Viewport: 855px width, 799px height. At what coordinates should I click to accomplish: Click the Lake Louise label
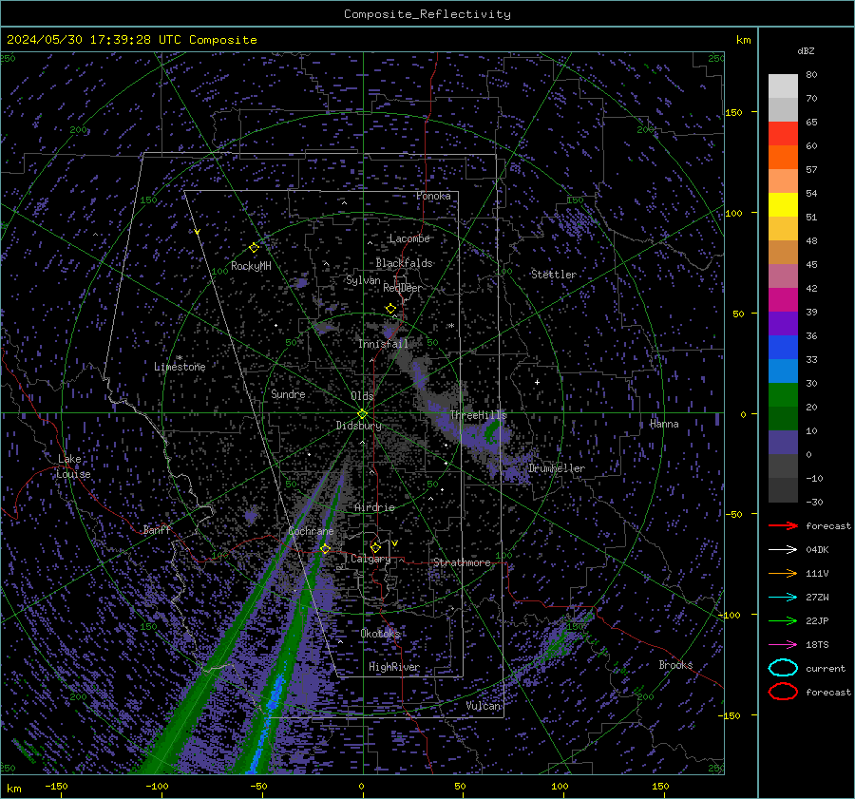tap(73, 466)
